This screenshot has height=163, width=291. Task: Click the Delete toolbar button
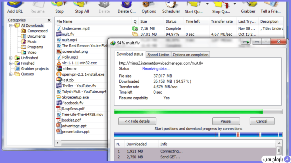coord(104,7)
